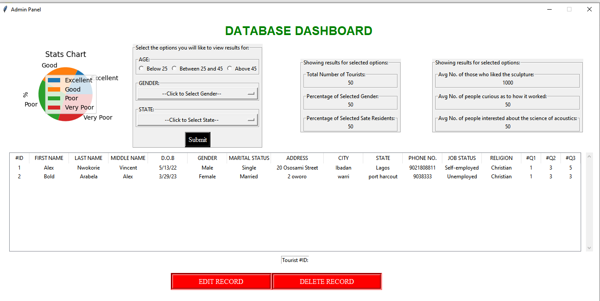Click the DATABASE DASHBOARD heading

[299, 31]
